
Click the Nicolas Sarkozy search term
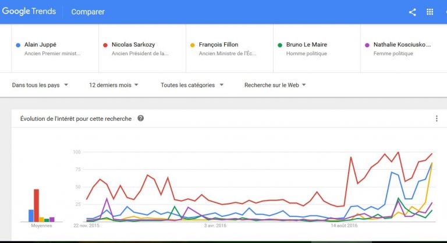tap(133, 44)
